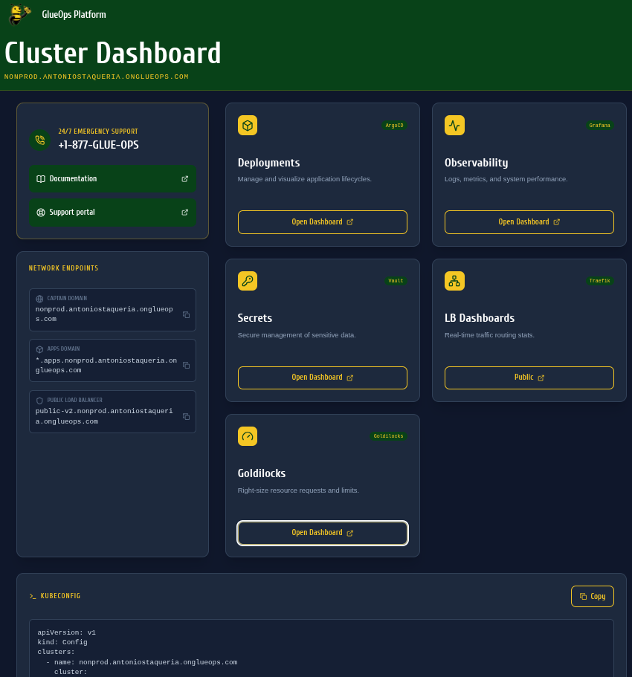Click the Kubeconfig section heading
Screen dimensions: 632x677
click(60, 596)
